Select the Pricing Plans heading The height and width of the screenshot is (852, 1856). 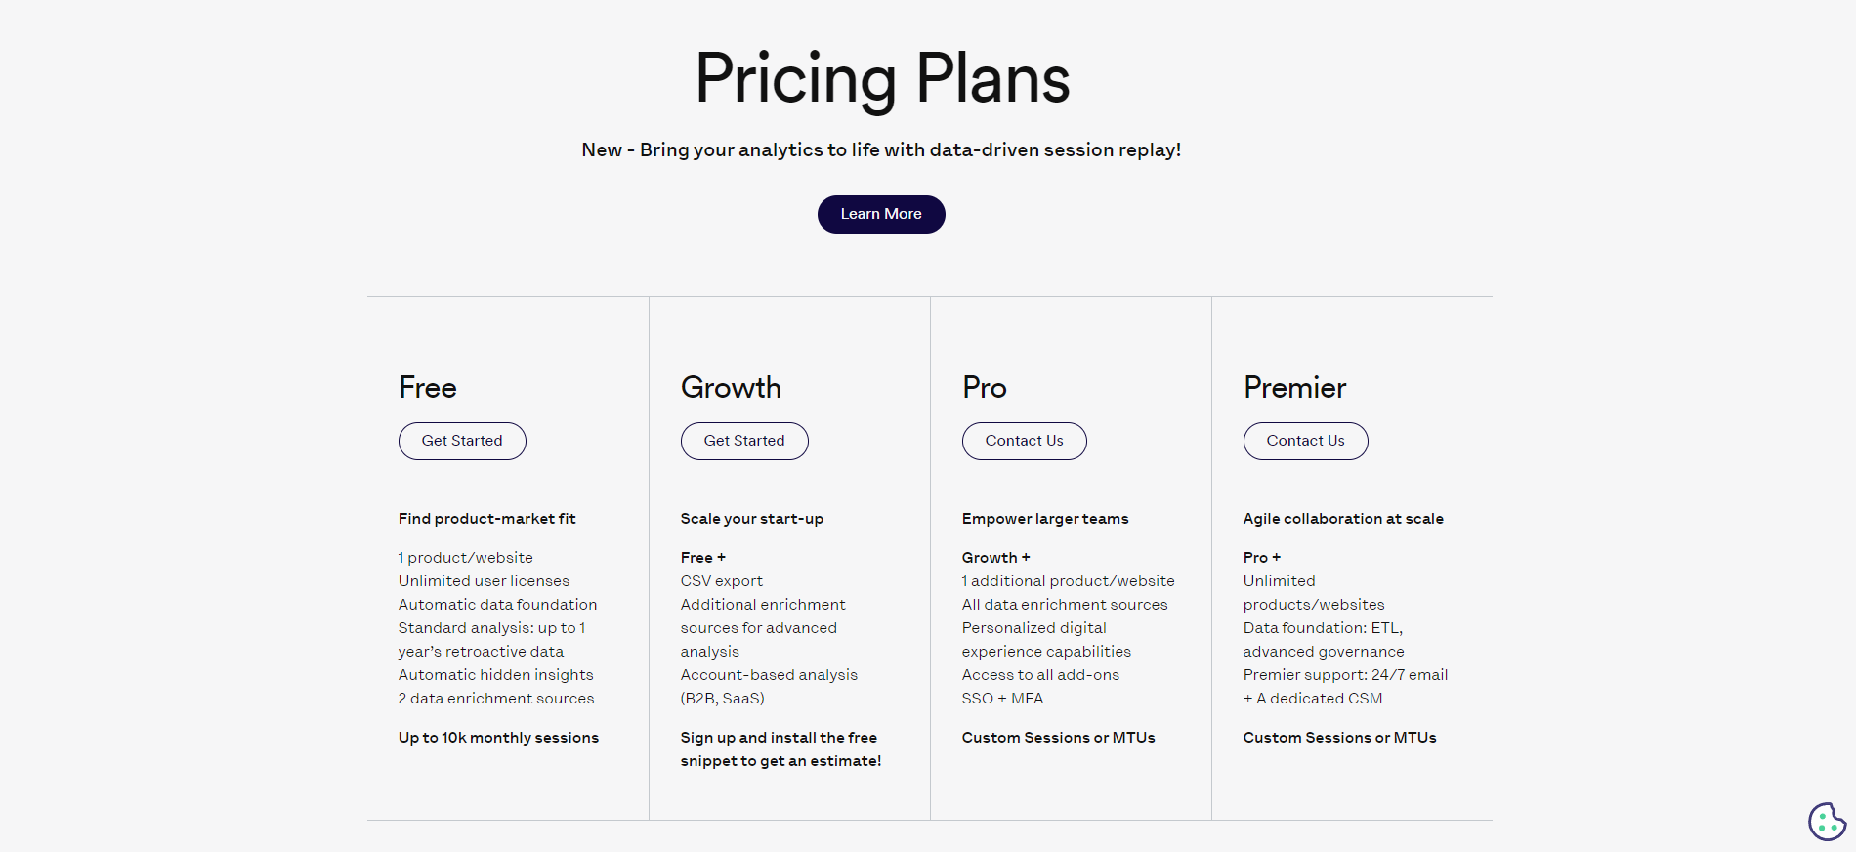pos(882,79)
